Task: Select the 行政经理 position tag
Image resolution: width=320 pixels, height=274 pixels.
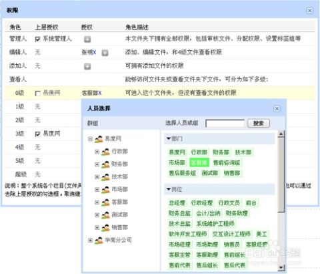Action: pyautogui.click(x=202, y=203)
